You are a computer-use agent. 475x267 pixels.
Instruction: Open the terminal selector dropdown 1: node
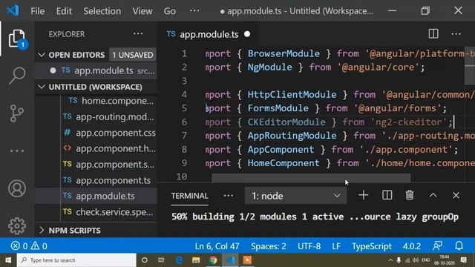point(295,196)
